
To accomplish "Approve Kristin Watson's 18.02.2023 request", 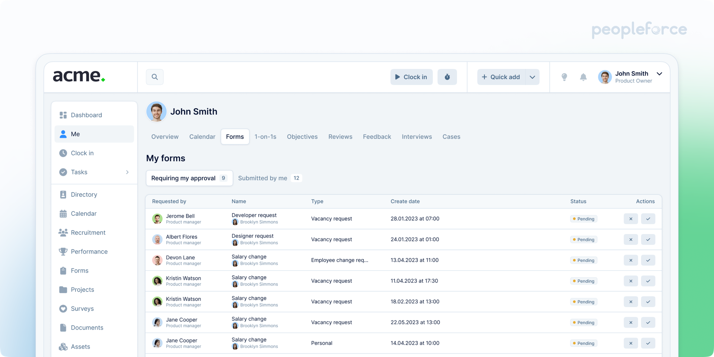I will point(648,302).
